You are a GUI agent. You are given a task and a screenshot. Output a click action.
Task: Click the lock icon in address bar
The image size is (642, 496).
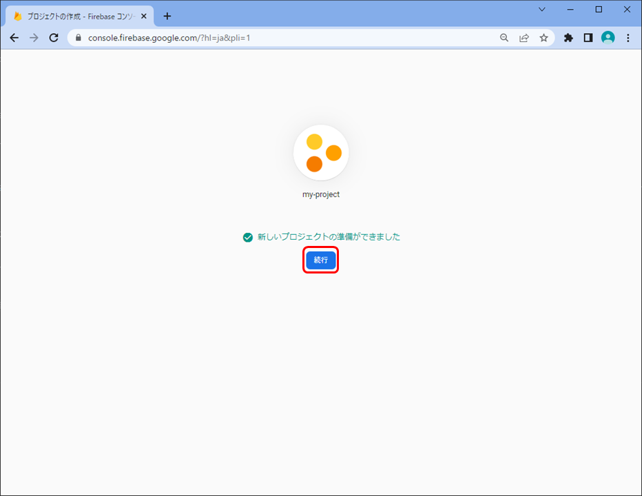click(x=79, y=38)
